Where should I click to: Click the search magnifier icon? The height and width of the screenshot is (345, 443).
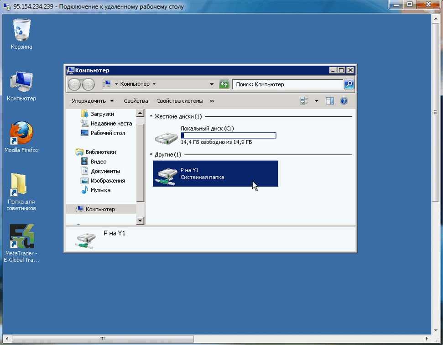click(349, 84)
